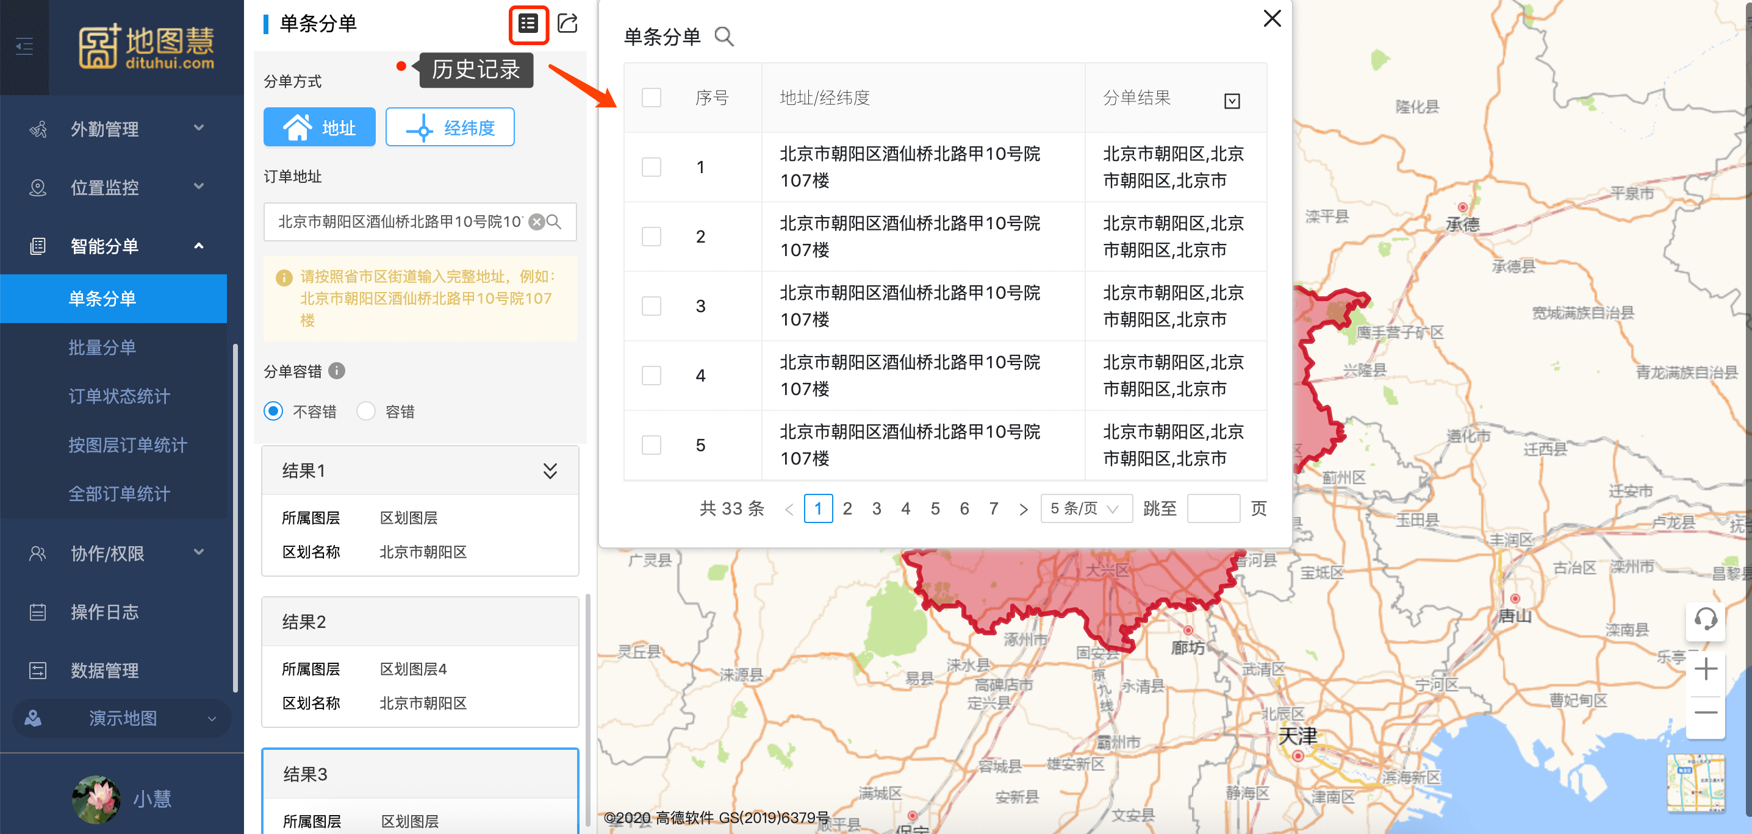Open the map type thumbnail switcher
Screen dimensions: 1752x834
point(1696,783)
